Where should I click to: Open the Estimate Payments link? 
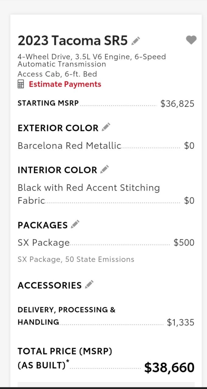65,84
